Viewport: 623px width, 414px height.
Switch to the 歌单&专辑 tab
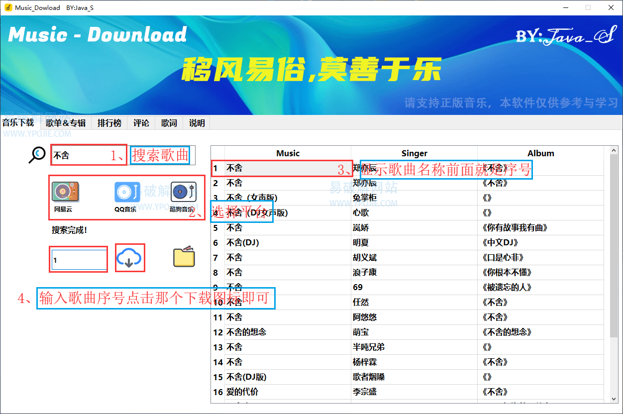pos(65,123)
